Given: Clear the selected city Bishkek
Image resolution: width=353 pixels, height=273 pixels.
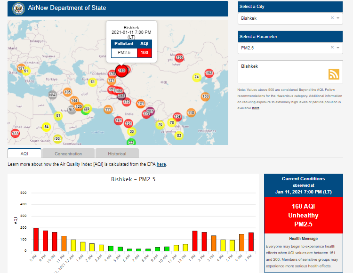Looking at the screenshot, I should point(332,18).
